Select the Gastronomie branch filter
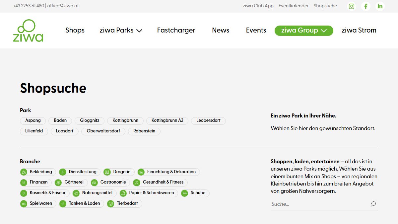The height and width of the screenshot is (224, 398). (110, 183)
